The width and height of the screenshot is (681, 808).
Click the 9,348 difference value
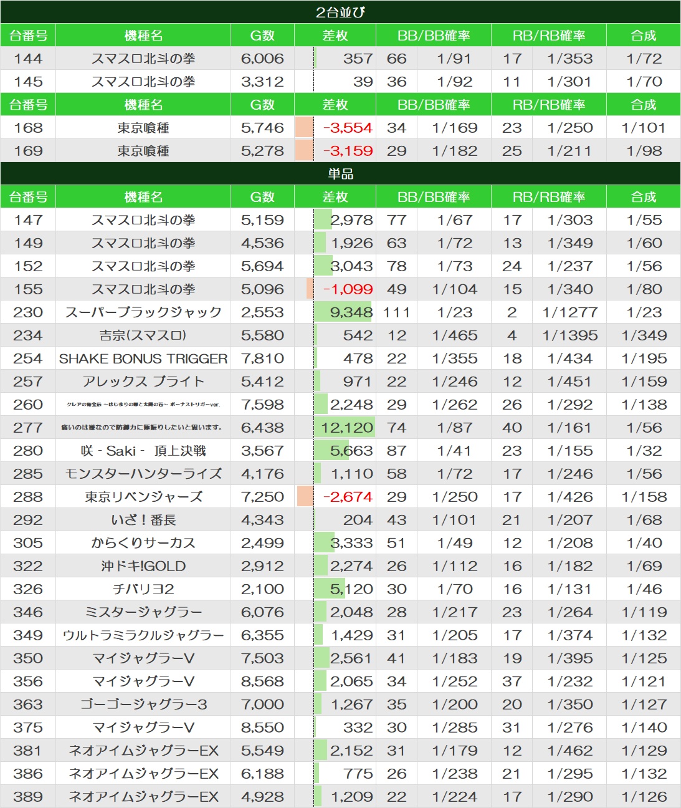[x=351, y=312]
